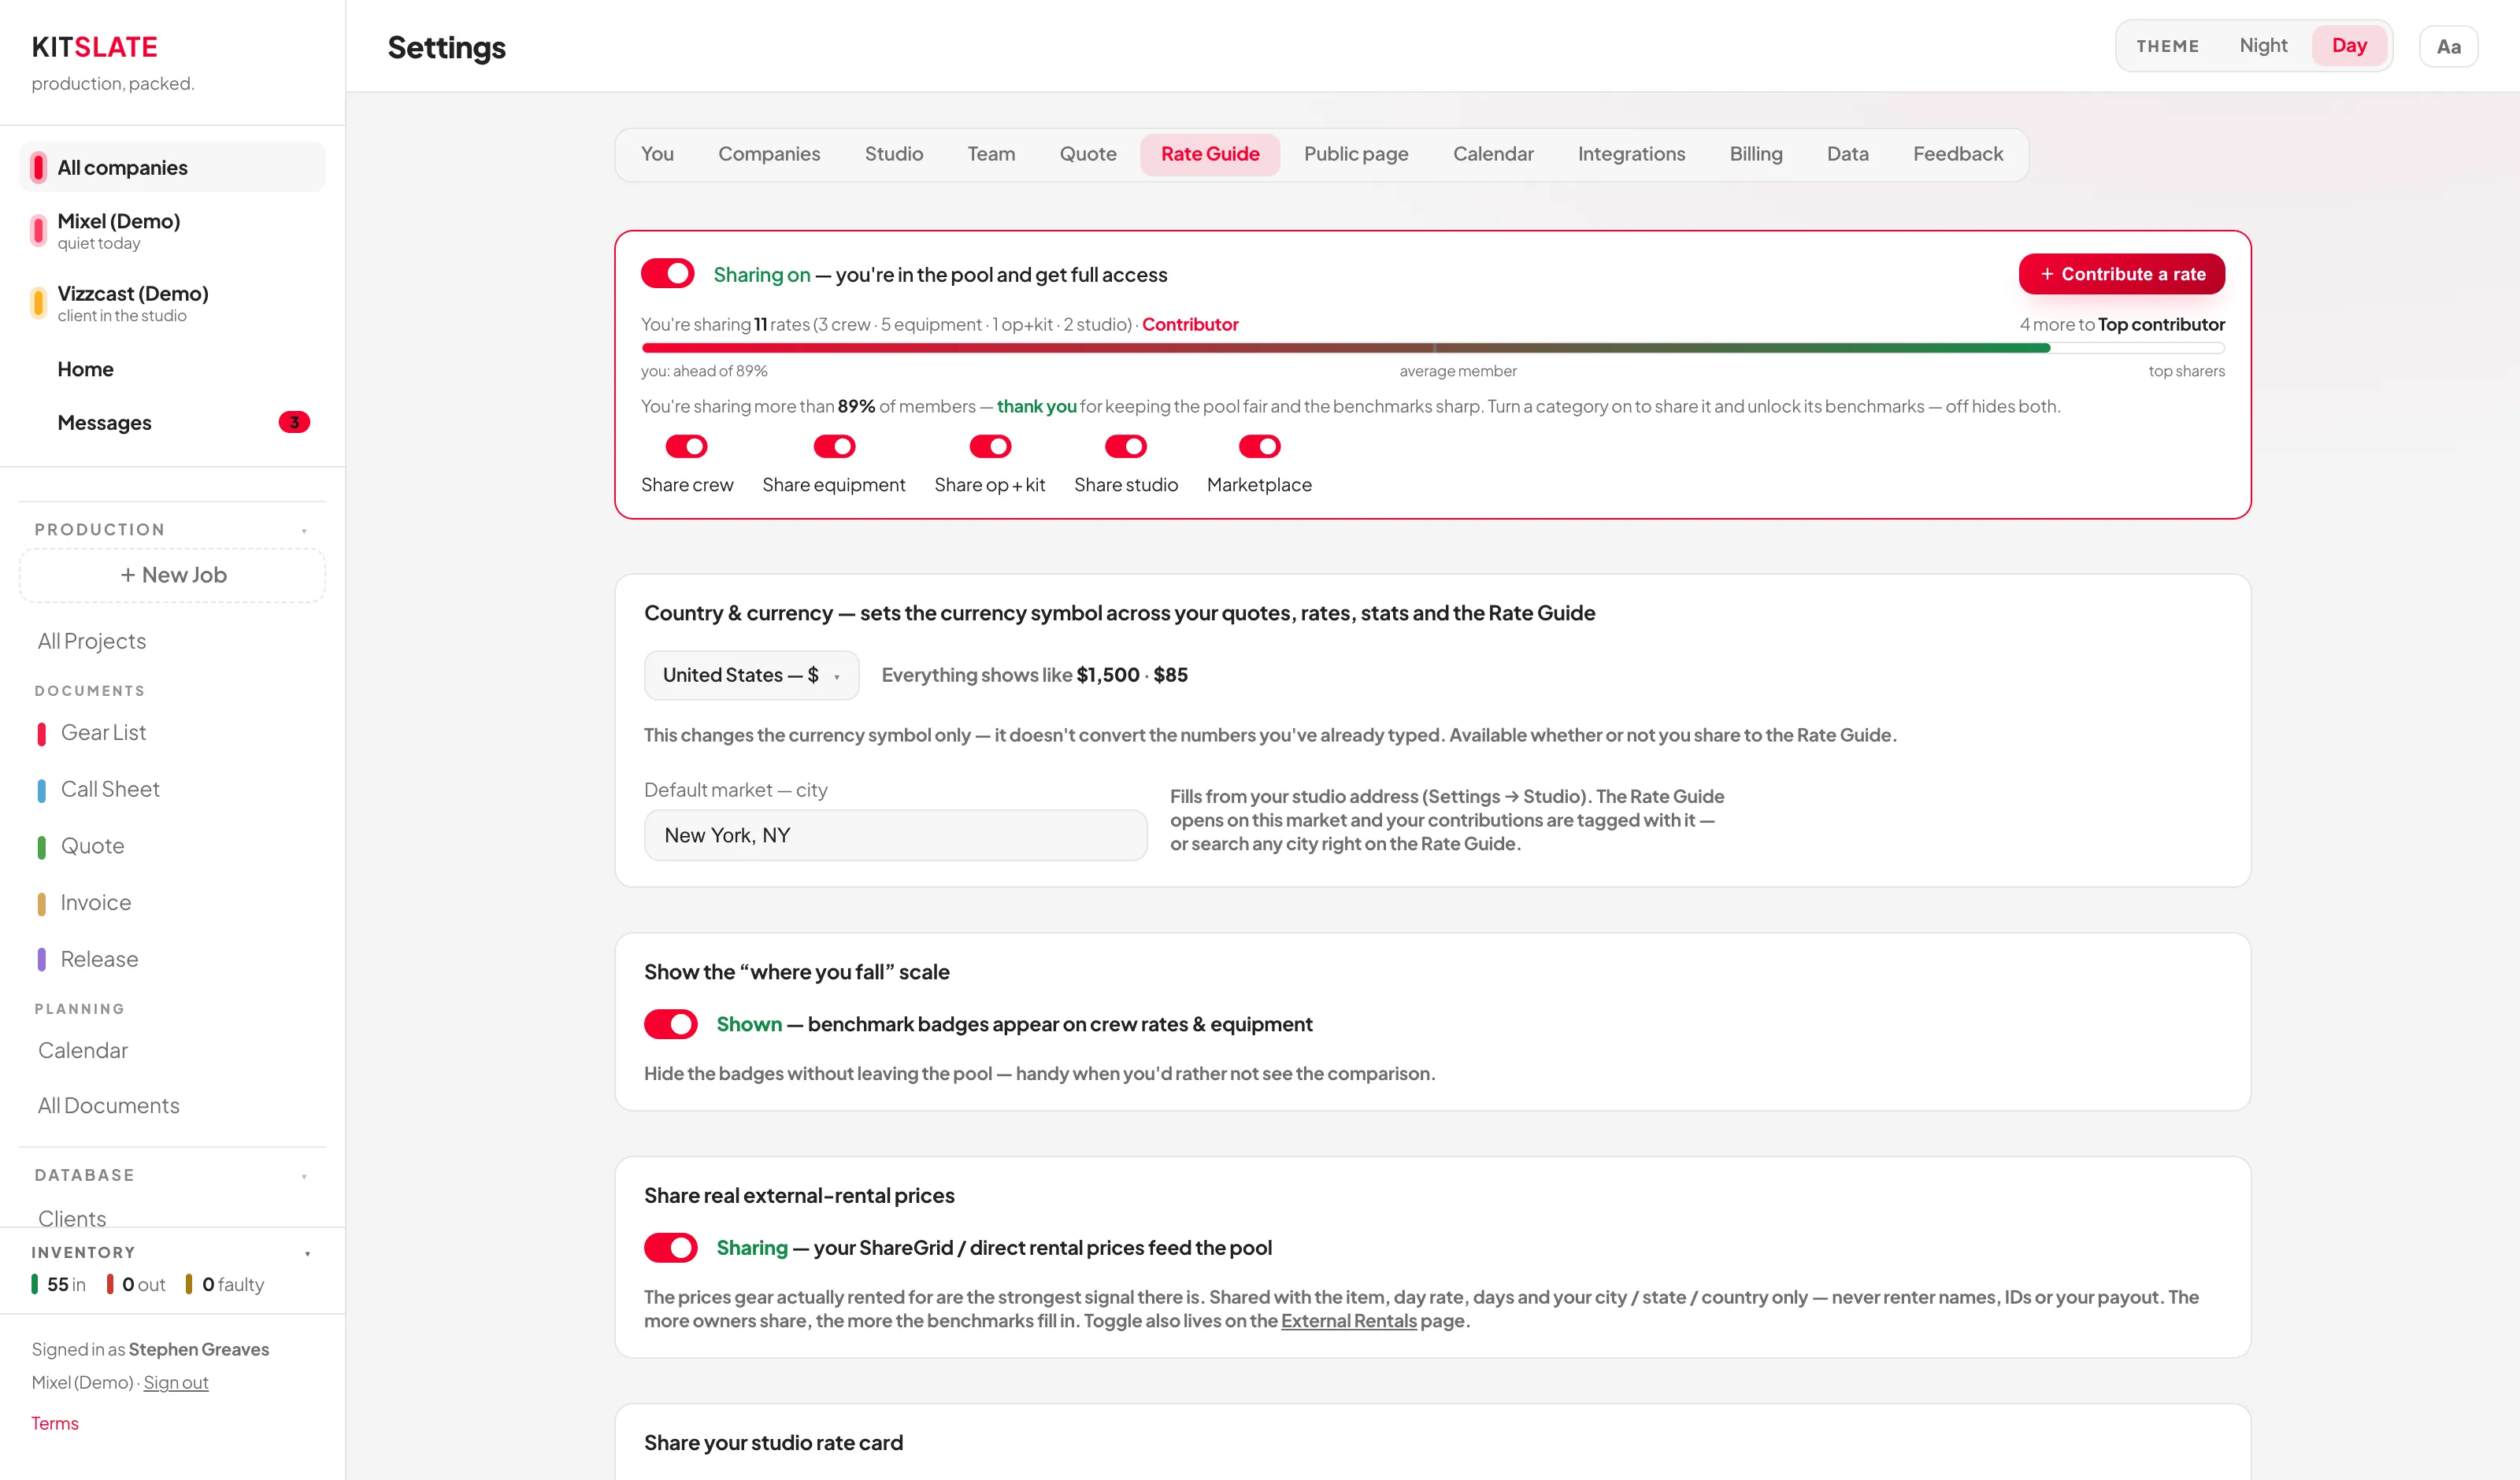This screenshot has width=2520, height=1480.
Task: Toggle Share equipment switch
Action: (x=834, y=446)
